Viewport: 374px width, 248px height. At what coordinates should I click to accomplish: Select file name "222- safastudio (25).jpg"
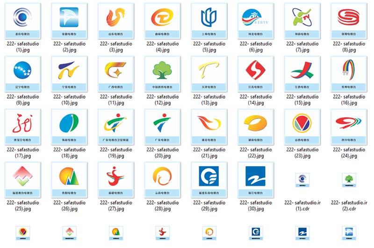[x=23, y=205]
